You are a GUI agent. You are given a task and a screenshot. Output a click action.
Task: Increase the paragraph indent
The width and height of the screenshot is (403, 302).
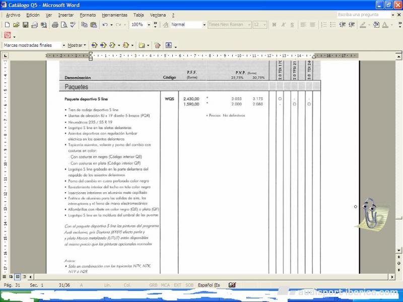(x=351, y=25)
